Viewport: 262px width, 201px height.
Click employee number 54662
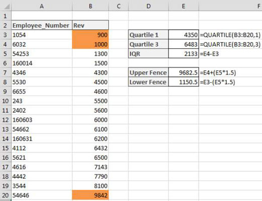tap(42, 129)
